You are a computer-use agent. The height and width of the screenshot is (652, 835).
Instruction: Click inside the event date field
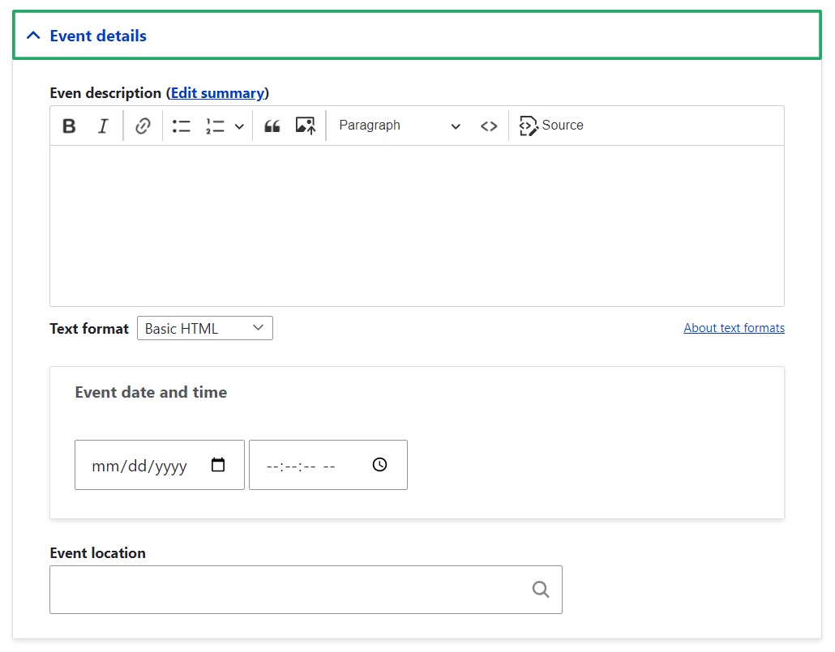click(x=138, y=465)
